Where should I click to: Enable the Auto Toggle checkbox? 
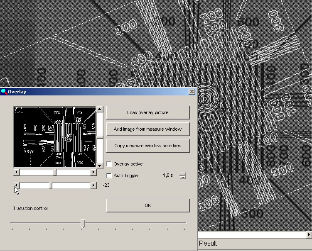(109, 175)
